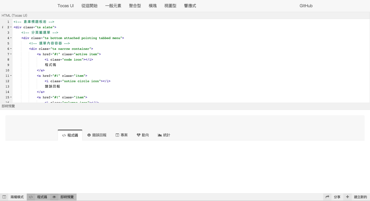370x201 pixels.
Task: Collapse the code fold at line 7
Action: tap(11, 54)
